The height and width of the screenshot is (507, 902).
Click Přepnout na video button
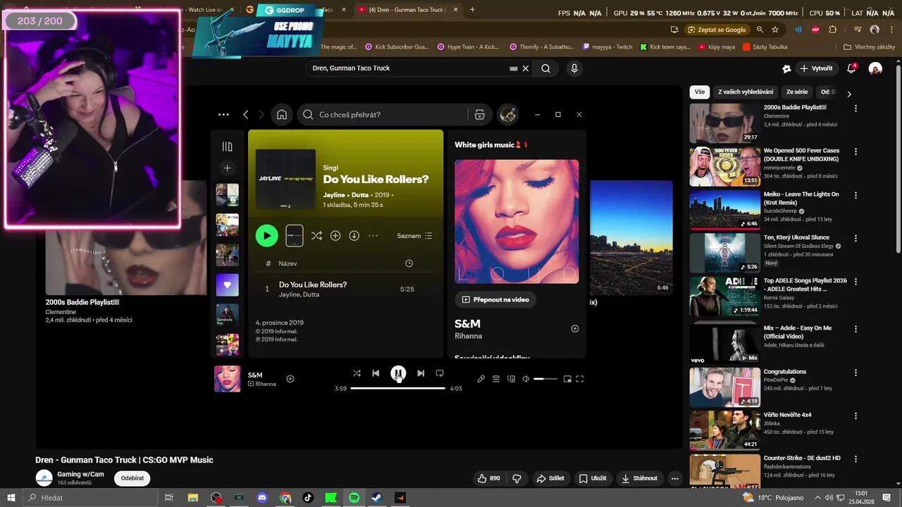click(x=495, y=299)
